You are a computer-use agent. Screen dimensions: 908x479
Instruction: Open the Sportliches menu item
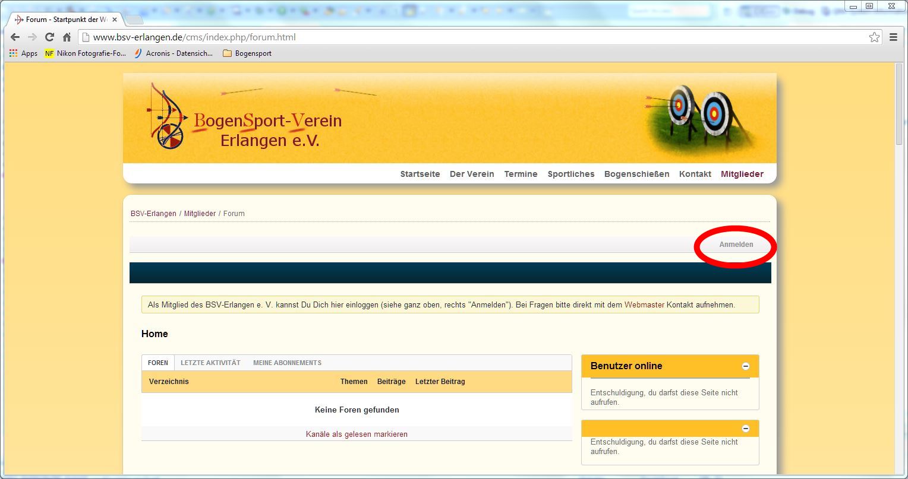point(571,174)
